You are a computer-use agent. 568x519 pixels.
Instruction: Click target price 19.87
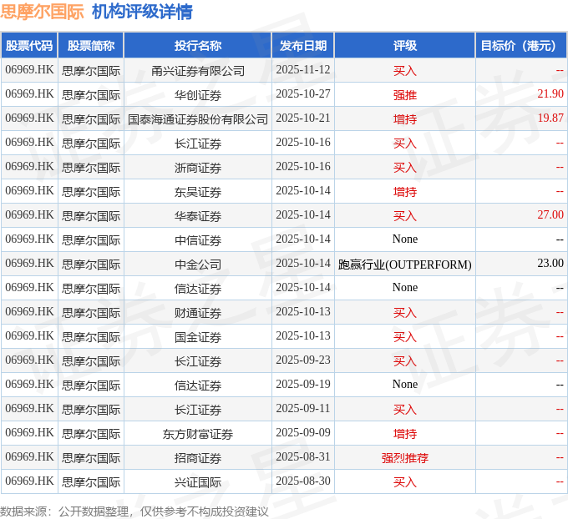point(550,118)
